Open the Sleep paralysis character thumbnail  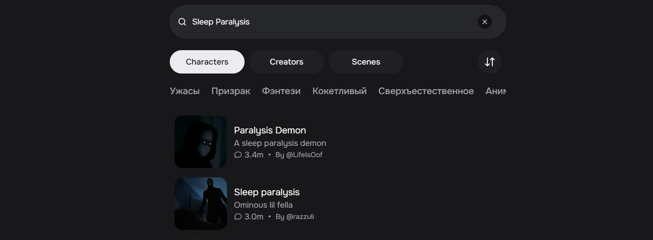tap(201, 203)
